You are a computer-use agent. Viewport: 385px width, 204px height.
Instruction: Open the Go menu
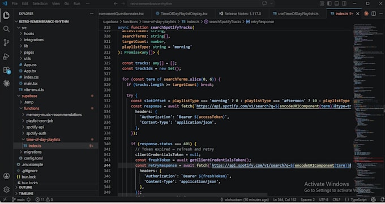click(x=67, y=4)
